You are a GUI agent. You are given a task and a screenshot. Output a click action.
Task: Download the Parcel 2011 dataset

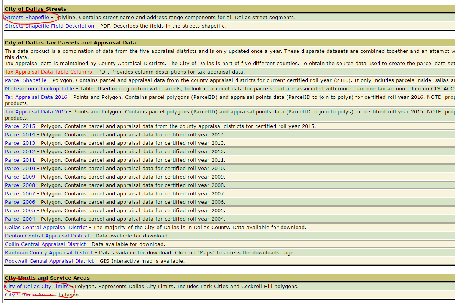point(20,160)
